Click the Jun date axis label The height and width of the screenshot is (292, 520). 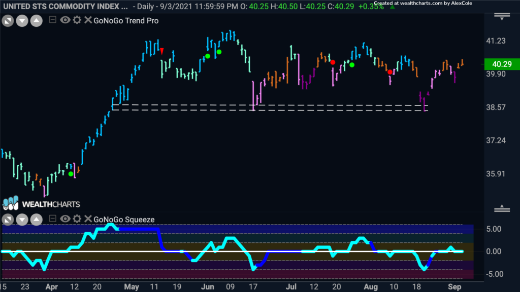click(x=208, y=287)
